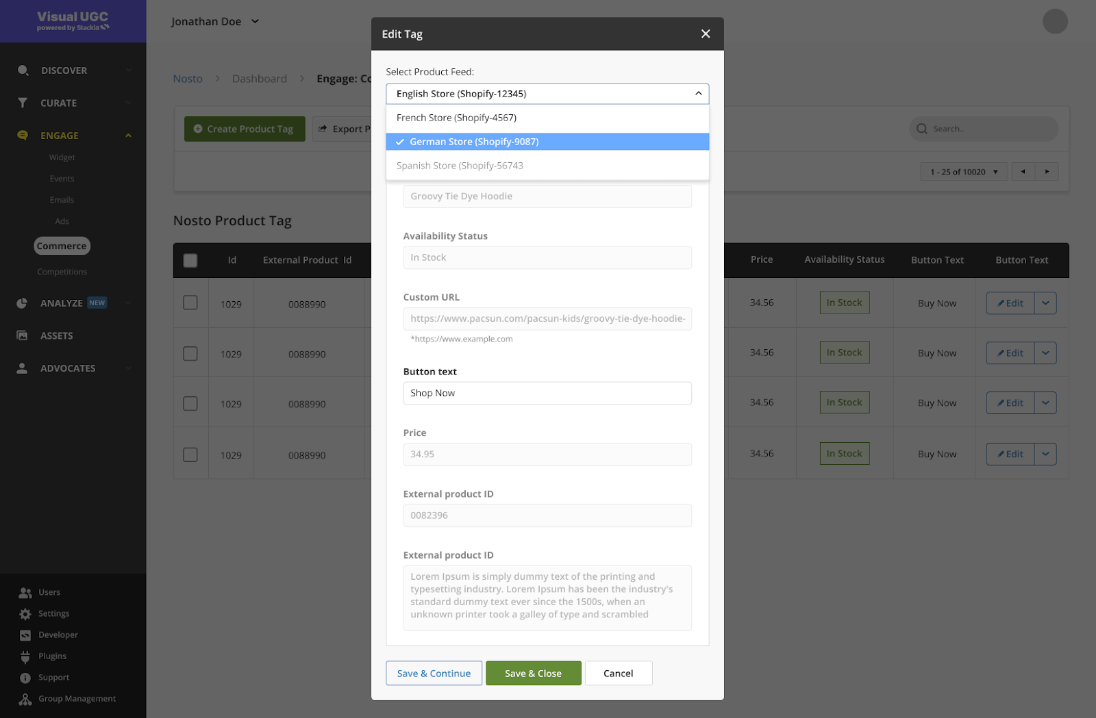Check the second product row checkbox
The height and width of the screenshot is (718, 1096).
tap(190, 353)
